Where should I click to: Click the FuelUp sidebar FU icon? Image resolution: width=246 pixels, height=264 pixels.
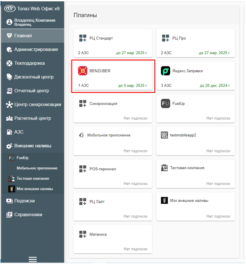click(x=12, y=158)
